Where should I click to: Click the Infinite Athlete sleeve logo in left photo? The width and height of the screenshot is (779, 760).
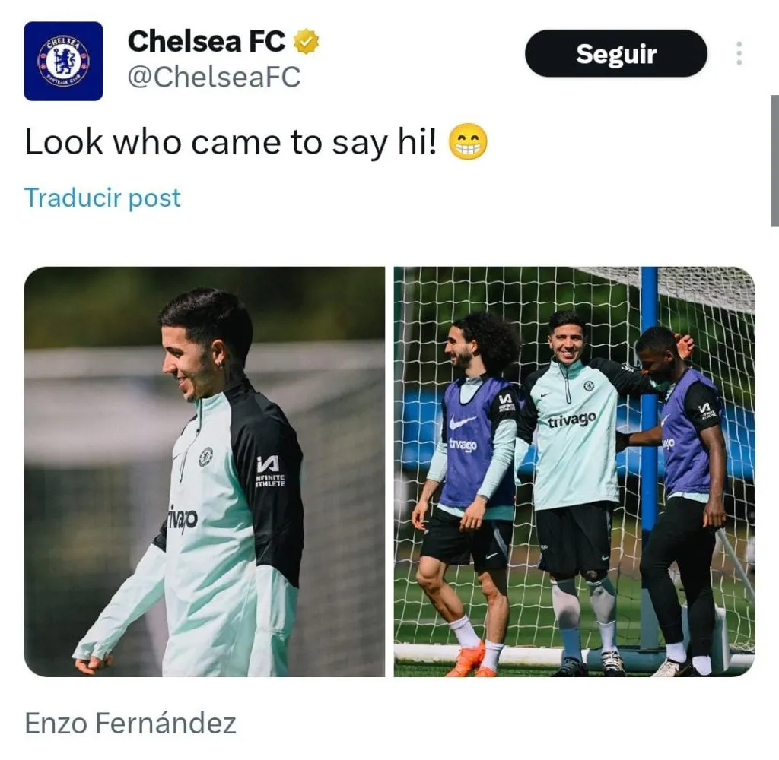click(x=270, y=472)
